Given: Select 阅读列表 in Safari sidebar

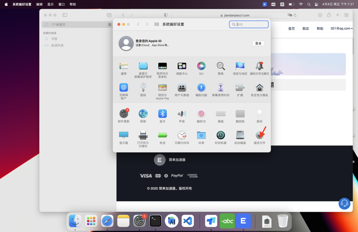Looking at the screenshot, I should coord(57,45).
